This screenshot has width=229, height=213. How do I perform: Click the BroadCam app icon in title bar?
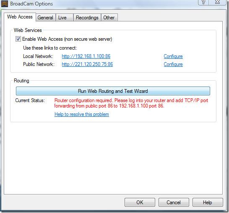click(4, 4)
